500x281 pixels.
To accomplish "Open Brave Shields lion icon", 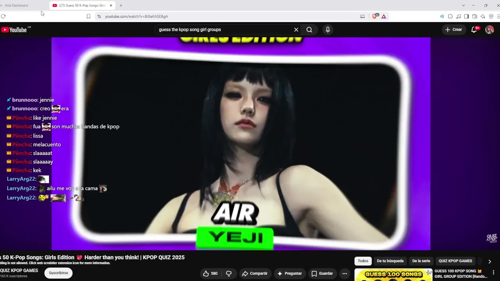I will pos(375,16).
